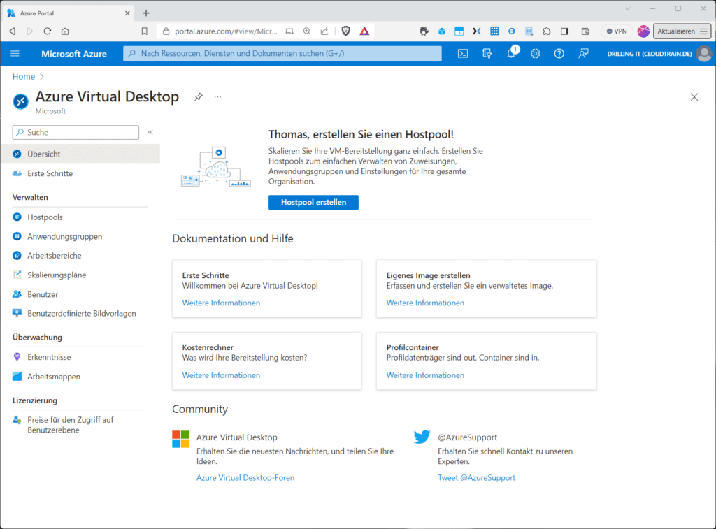
Task: Collapse the left navigation menu
Action: [150, 132]
